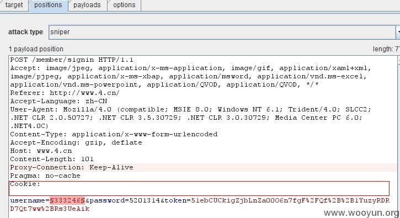Click the request editor vertical scrollbar
This screenshot has width=400, height=218.
coord(399,136)
